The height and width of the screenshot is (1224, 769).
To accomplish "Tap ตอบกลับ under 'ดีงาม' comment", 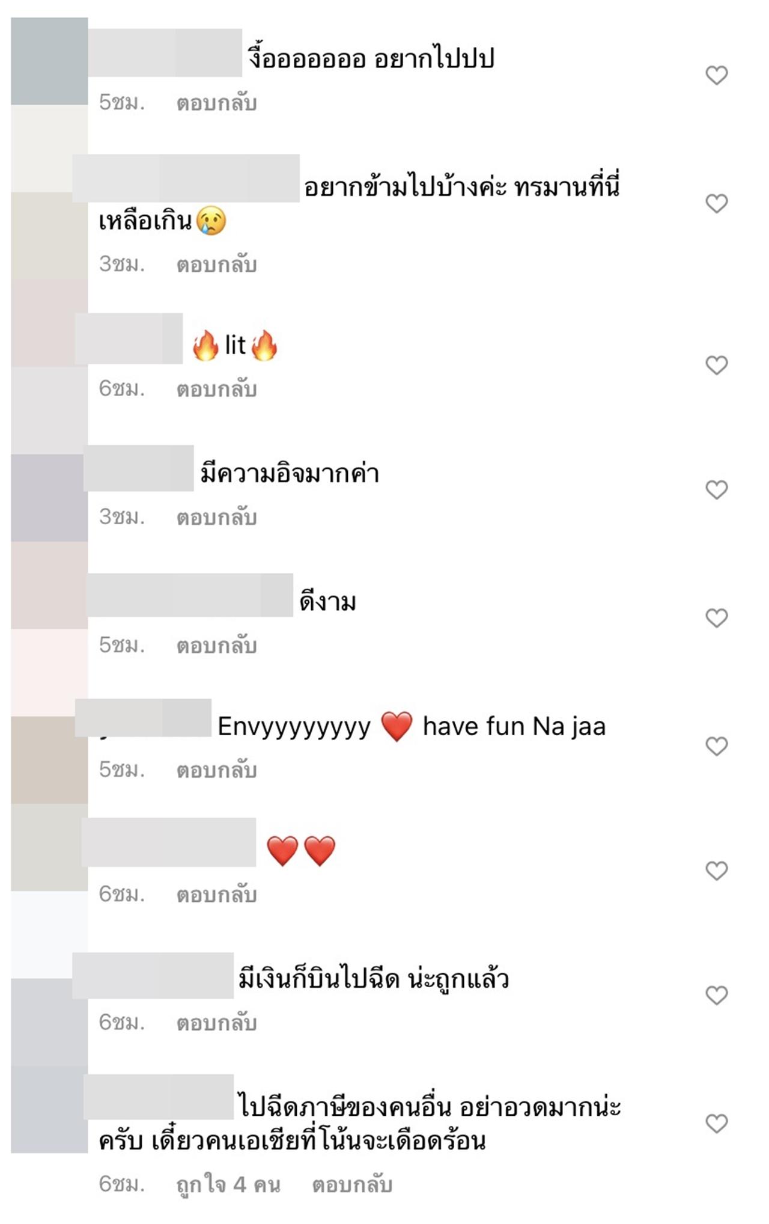I will pyautogui.click(x=216, y=646).
